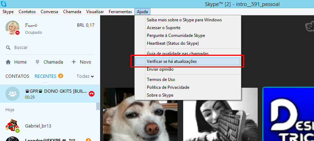Click Verificar se há atualizações
314x141 pixels.
[187, 61]
